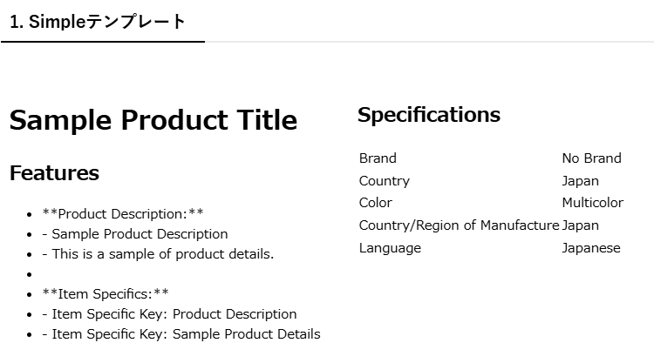Click the Japan value beside Country
This screenshot has height=363, width=654.
tap(581, 181)
